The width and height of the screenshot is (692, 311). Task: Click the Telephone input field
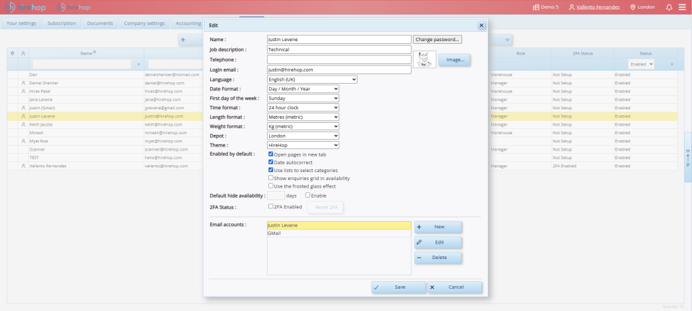point(339,59)
